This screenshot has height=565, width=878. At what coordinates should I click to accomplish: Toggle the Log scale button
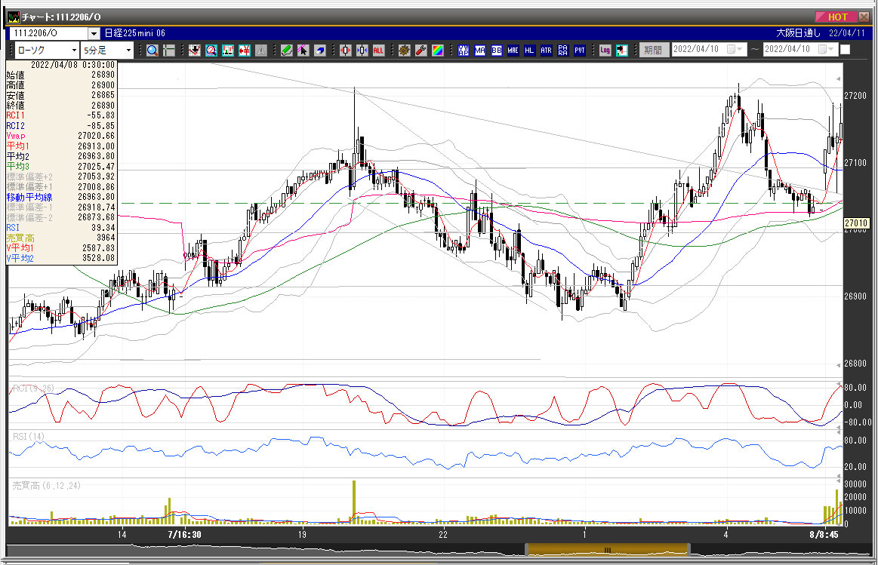point(605,51)
